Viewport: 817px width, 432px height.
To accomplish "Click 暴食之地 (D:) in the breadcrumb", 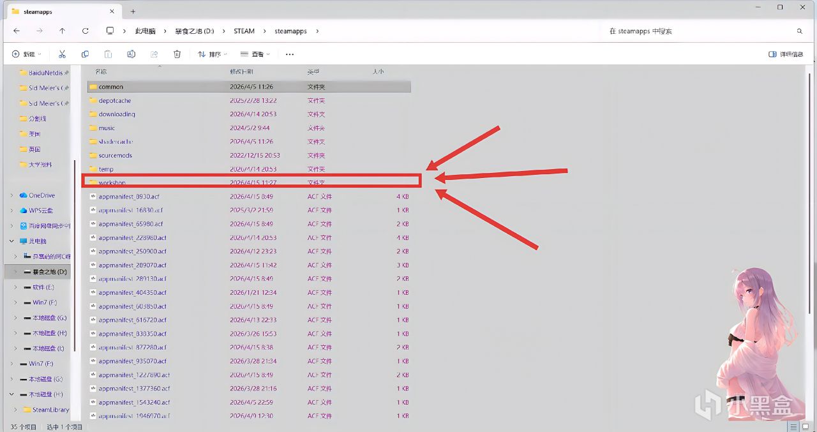I will pos(195,31).
